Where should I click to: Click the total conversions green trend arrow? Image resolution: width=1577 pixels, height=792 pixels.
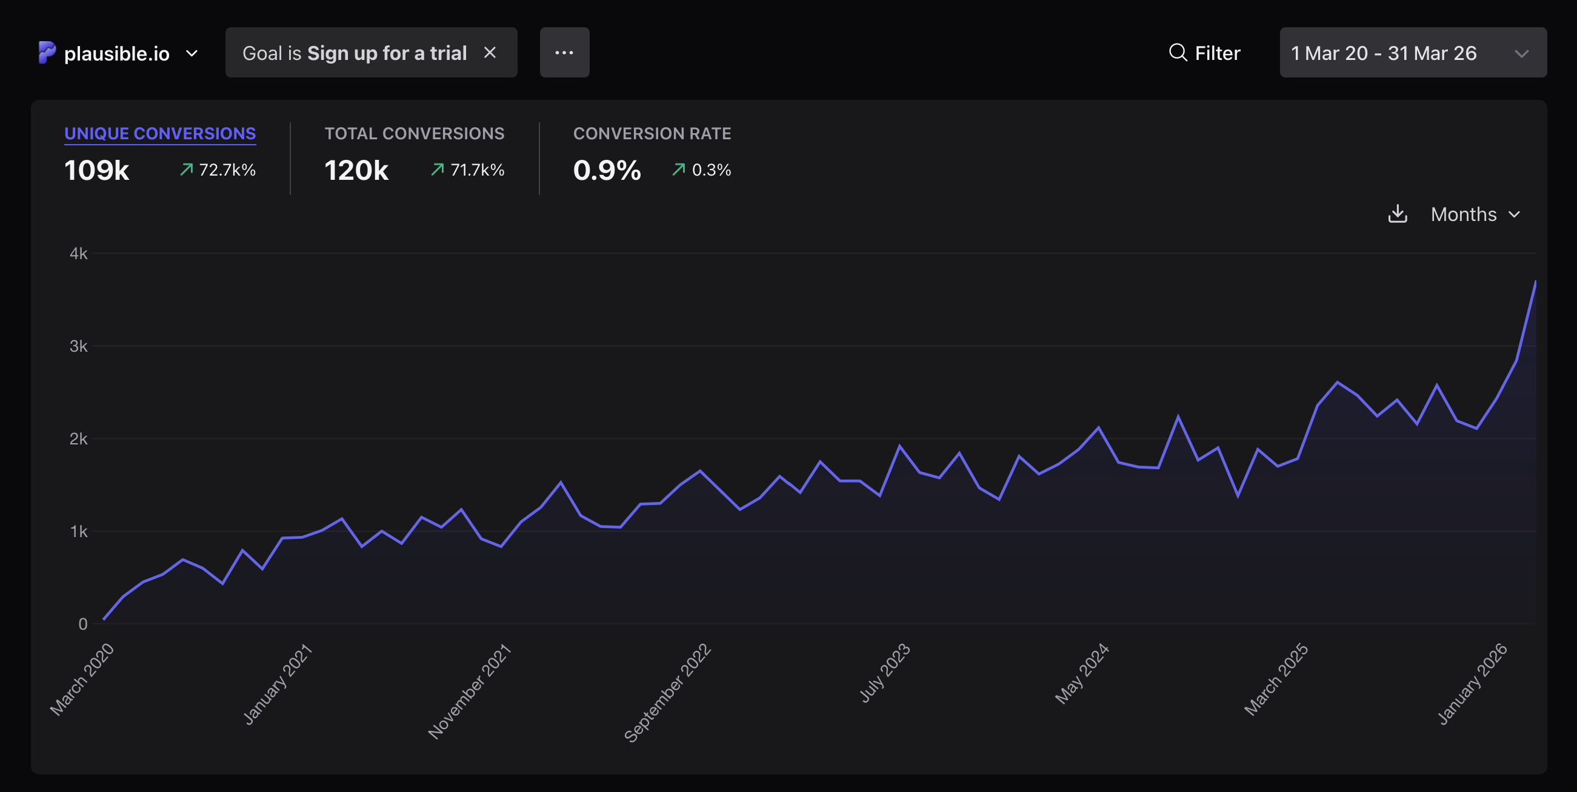[437, 170]
